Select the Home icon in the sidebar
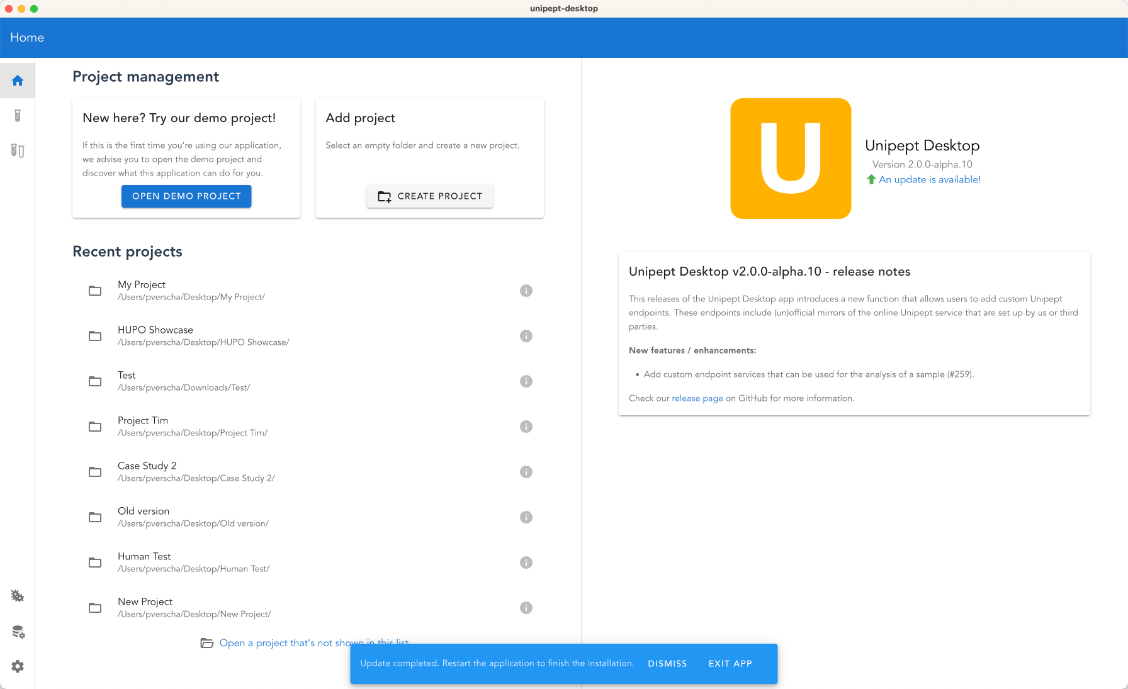Image resolution: width=1128 pixels, height=689 pixels. point(17,80)
